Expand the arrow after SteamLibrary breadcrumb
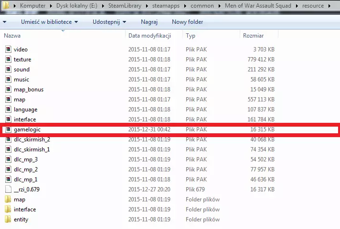The height and width of the screenshot is (229, 340). [147, 6]
